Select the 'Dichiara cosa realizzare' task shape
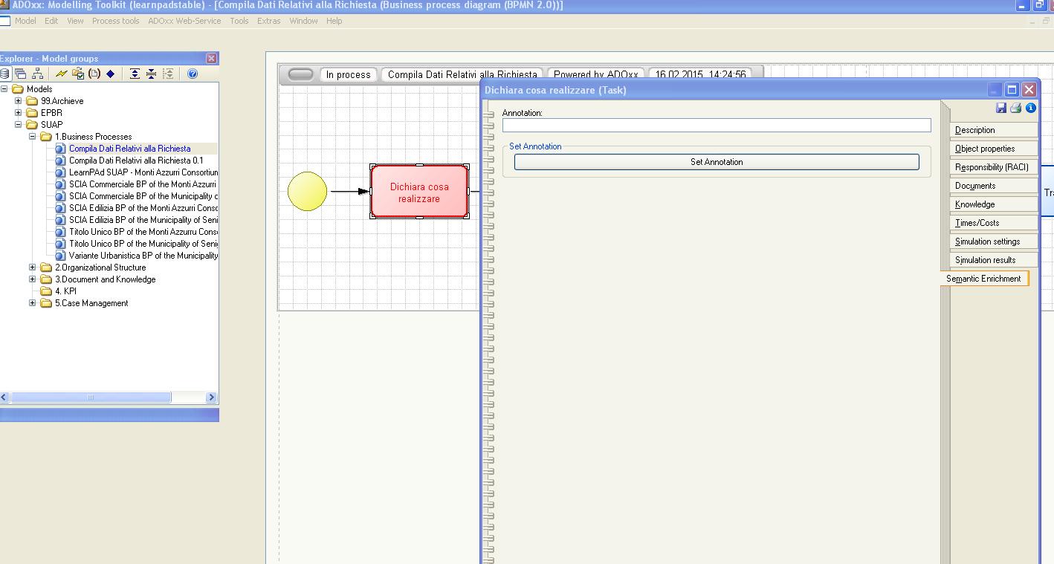The height and width of the screenshot is (564, 1054). click(x=420, y=192)
